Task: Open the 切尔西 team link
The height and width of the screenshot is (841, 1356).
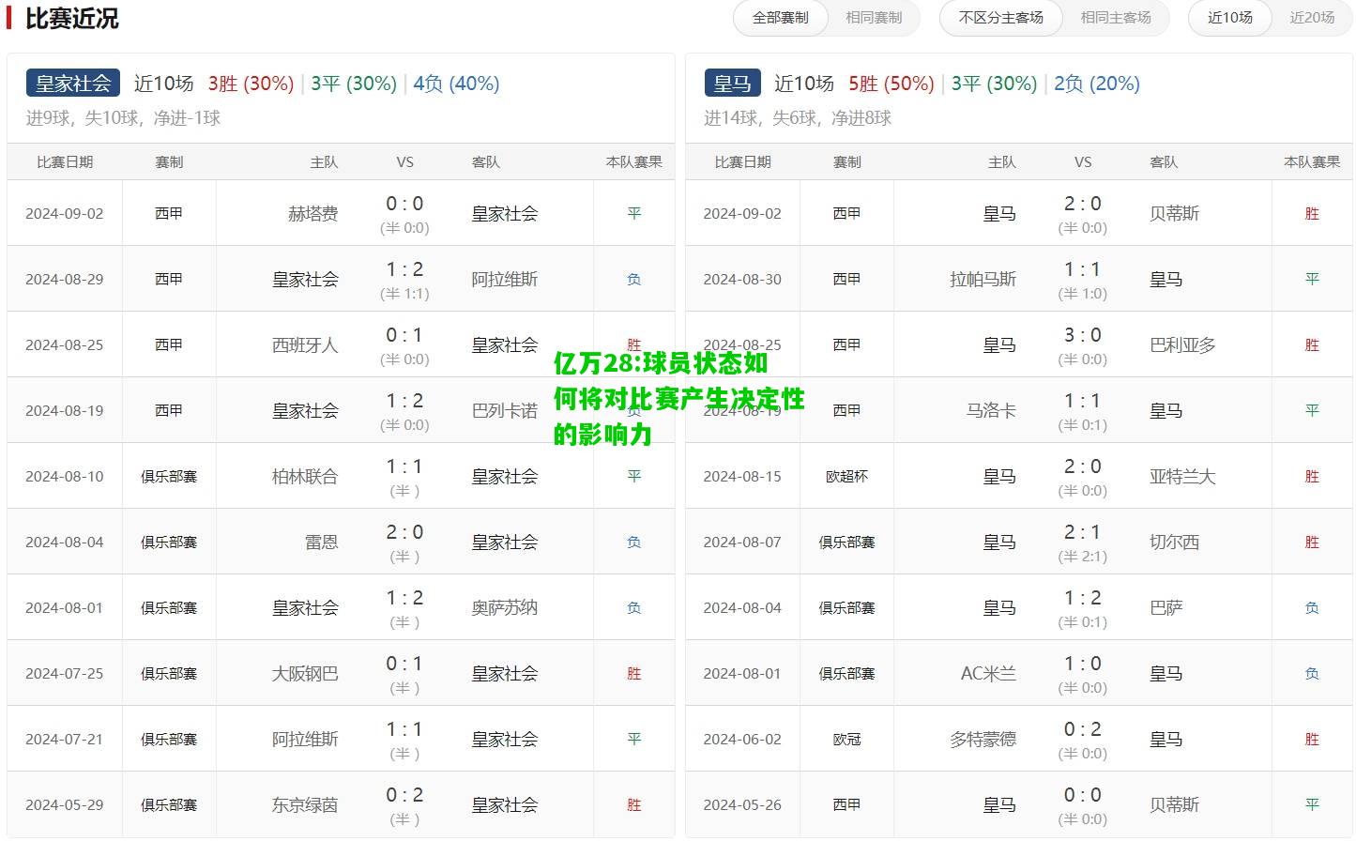Action: click(1175, 543)
